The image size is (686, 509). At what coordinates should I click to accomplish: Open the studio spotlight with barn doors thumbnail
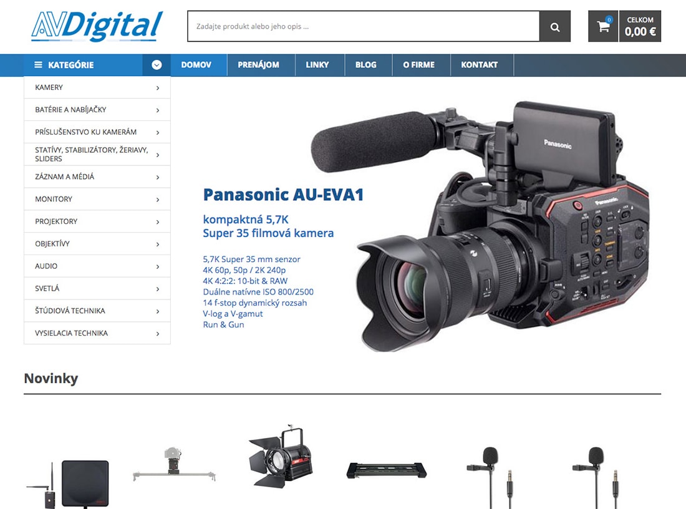(x=281, y=456)
